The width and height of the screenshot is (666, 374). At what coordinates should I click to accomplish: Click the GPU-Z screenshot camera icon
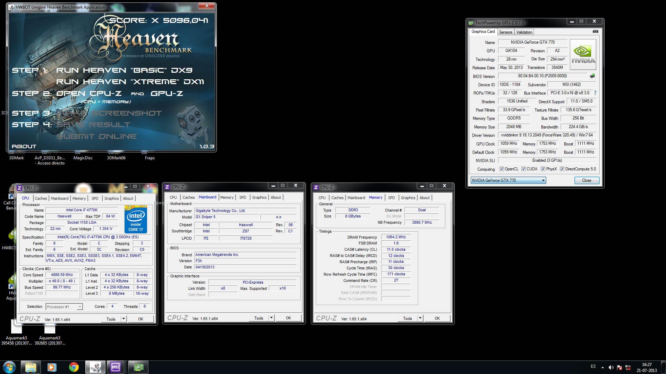(x=595, y=32)
